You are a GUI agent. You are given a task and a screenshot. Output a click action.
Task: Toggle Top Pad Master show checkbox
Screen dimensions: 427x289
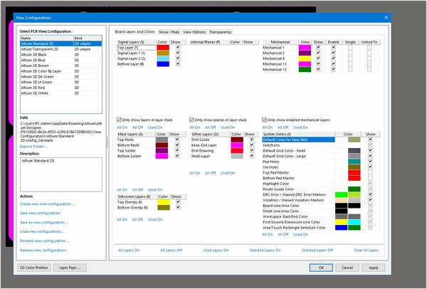tap(370, 172)
